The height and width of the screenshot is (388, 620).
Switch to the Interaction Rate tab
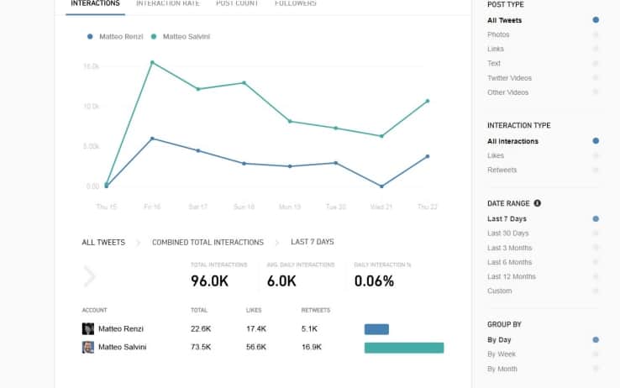click(168, 4)
